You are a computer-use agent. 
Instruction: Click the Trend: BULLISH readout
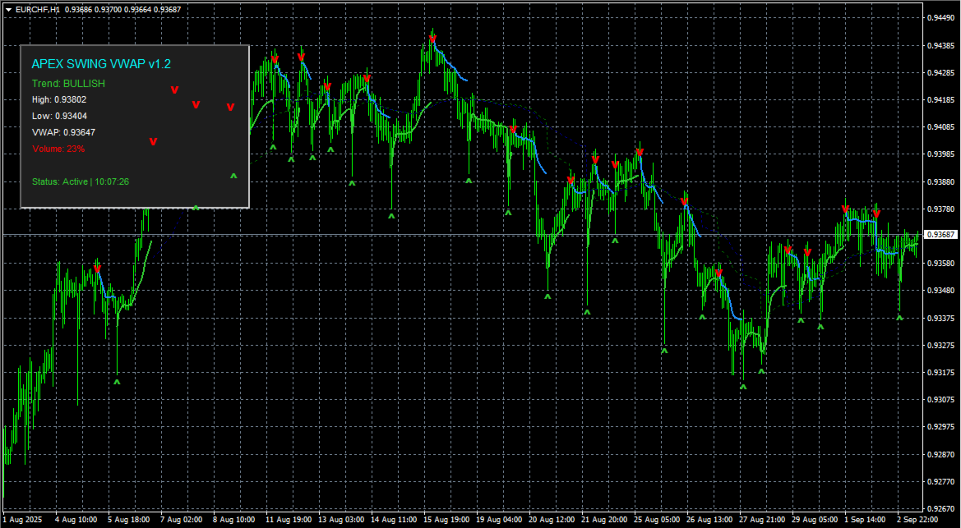[x=69, y=83]
